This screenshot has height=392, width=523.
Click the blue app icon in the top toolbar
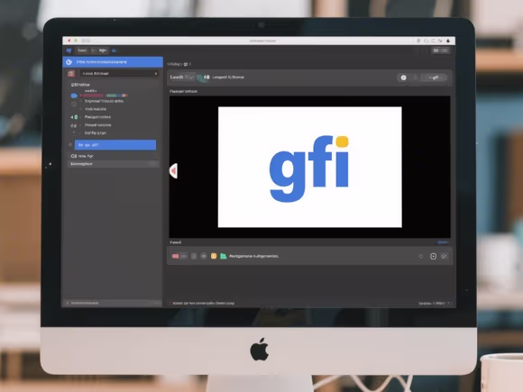point(69,50)
